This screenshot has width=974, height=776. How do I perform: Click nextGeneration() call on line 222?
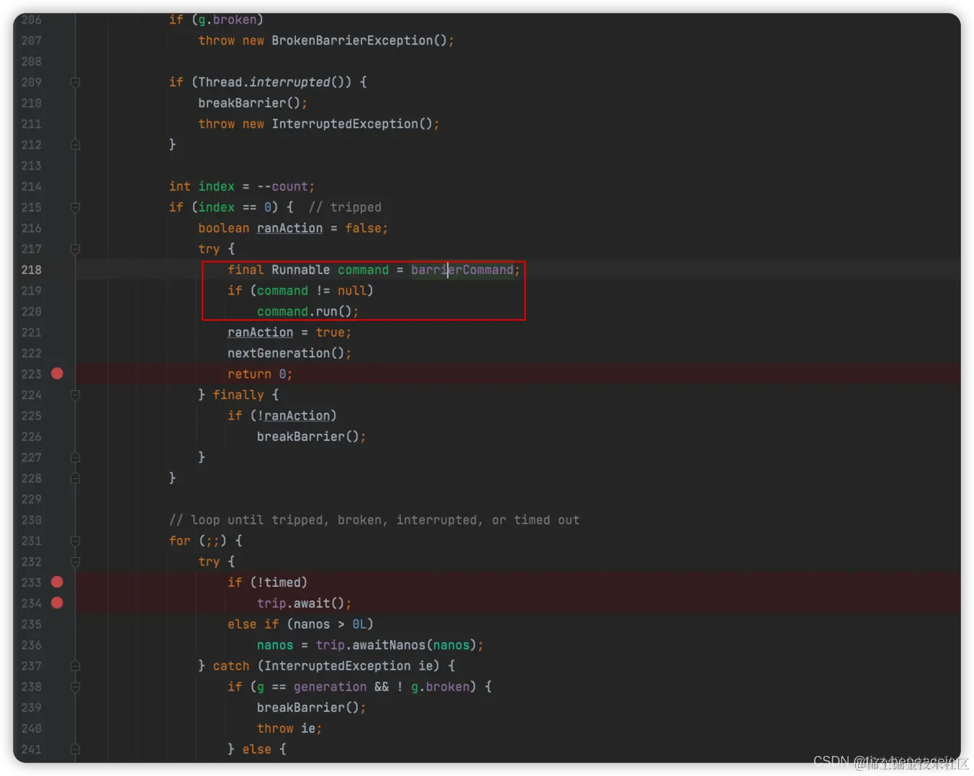(x=286, y=353)
